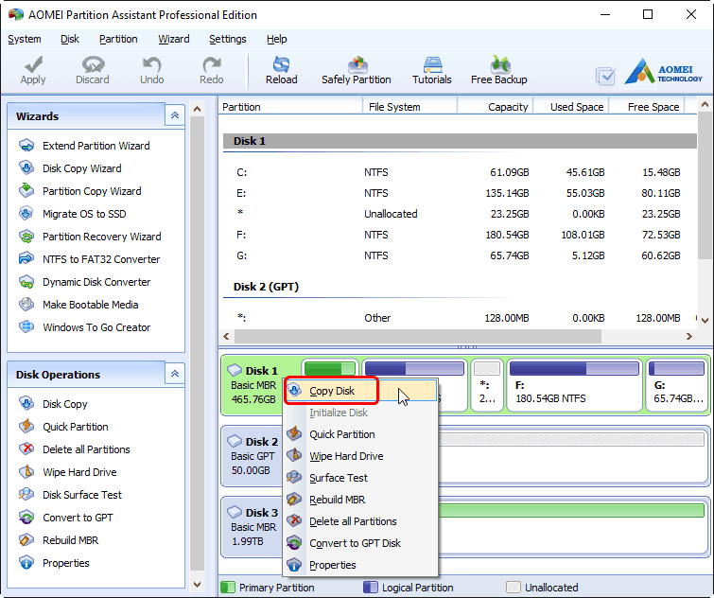Click the Reload toolbar icon
Viewport: 714px width, 598px height.
coord(282,64)
